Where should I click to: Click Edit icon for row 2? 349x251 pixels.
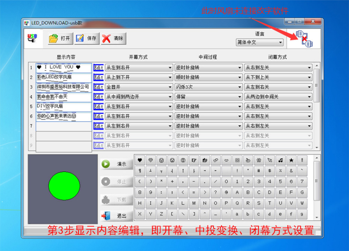pyautogui.click(x=98, y=77)
